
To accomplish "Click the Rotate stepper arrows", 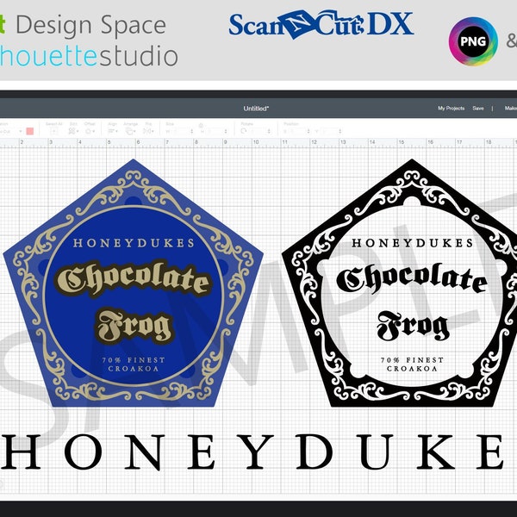I will click(x=269, y=131).
